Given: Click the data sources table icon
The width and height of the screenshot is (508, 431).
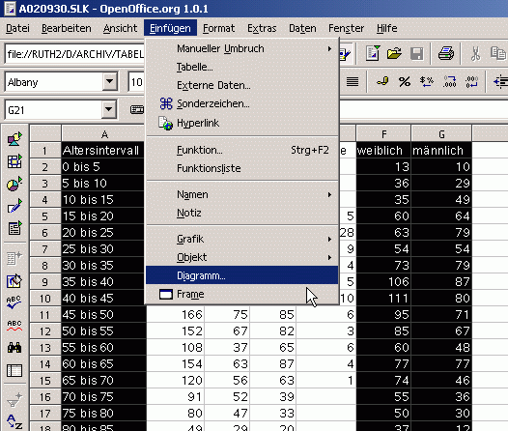Looking at the screenshot, I should (x=14, y=370).
